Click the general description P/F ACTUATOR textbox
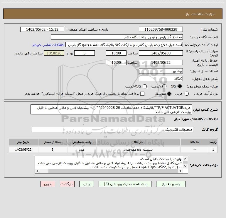The height and width of the screenshot is (218, 226). [x=111, y=109]
